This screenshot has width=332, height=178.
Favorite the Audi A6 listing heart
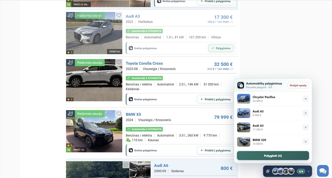126,165
